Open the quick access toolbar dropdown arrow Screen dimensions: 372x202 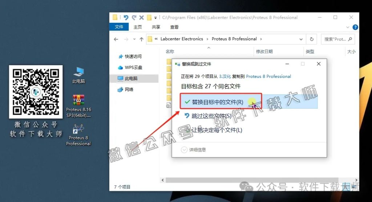tap(155, 18)
